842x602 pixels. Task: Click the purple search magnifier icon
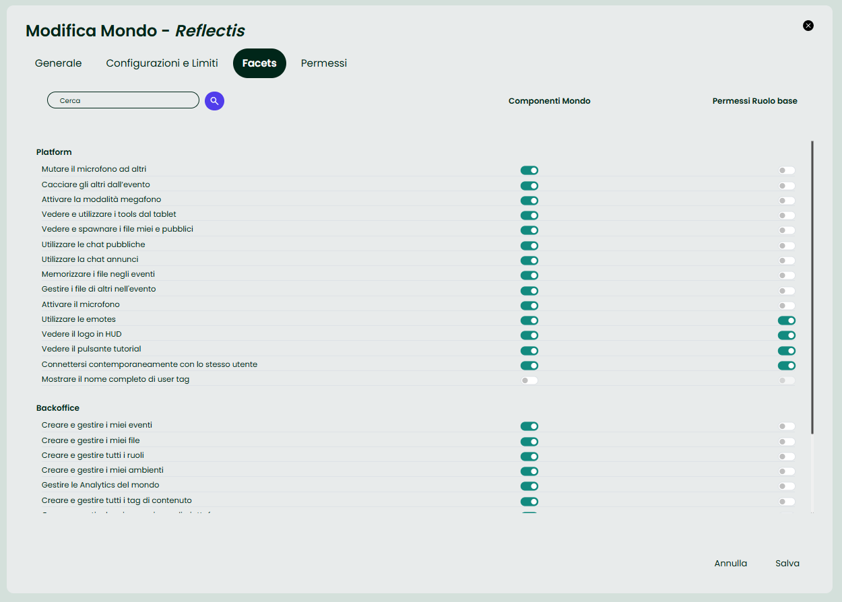pos(214,100)
